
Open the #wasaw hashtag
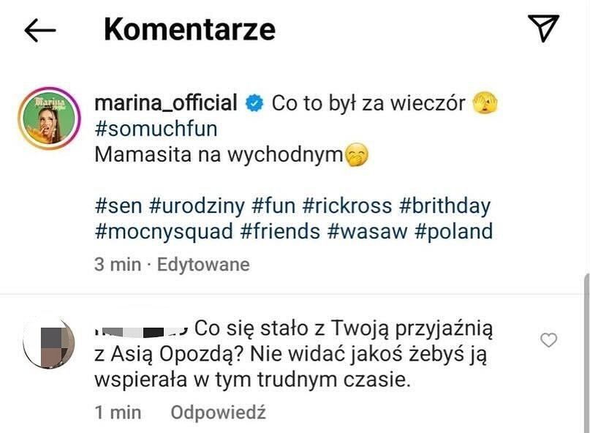coord(366,232)
